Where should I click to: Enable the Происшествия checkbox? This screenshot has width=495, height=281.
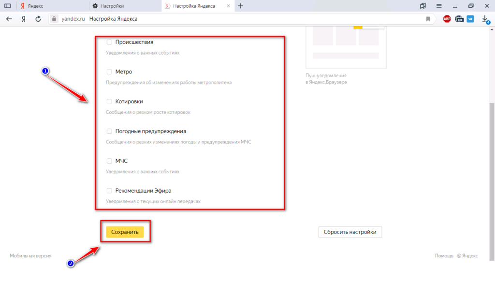point(109,42)
